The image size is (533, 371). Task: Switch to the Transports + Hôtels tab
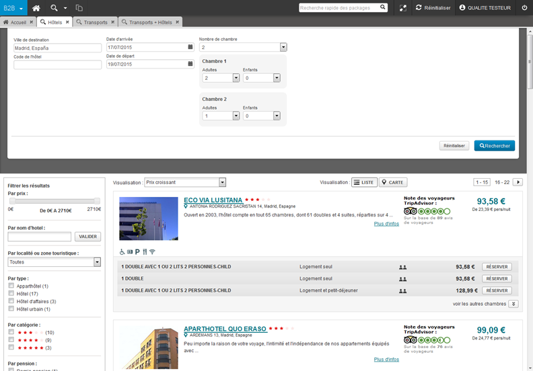tap(150, 22)
